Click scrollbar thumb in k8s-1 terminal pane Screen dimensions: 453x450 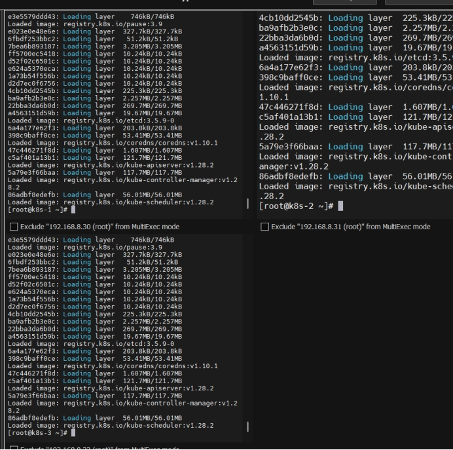(247, 204)
